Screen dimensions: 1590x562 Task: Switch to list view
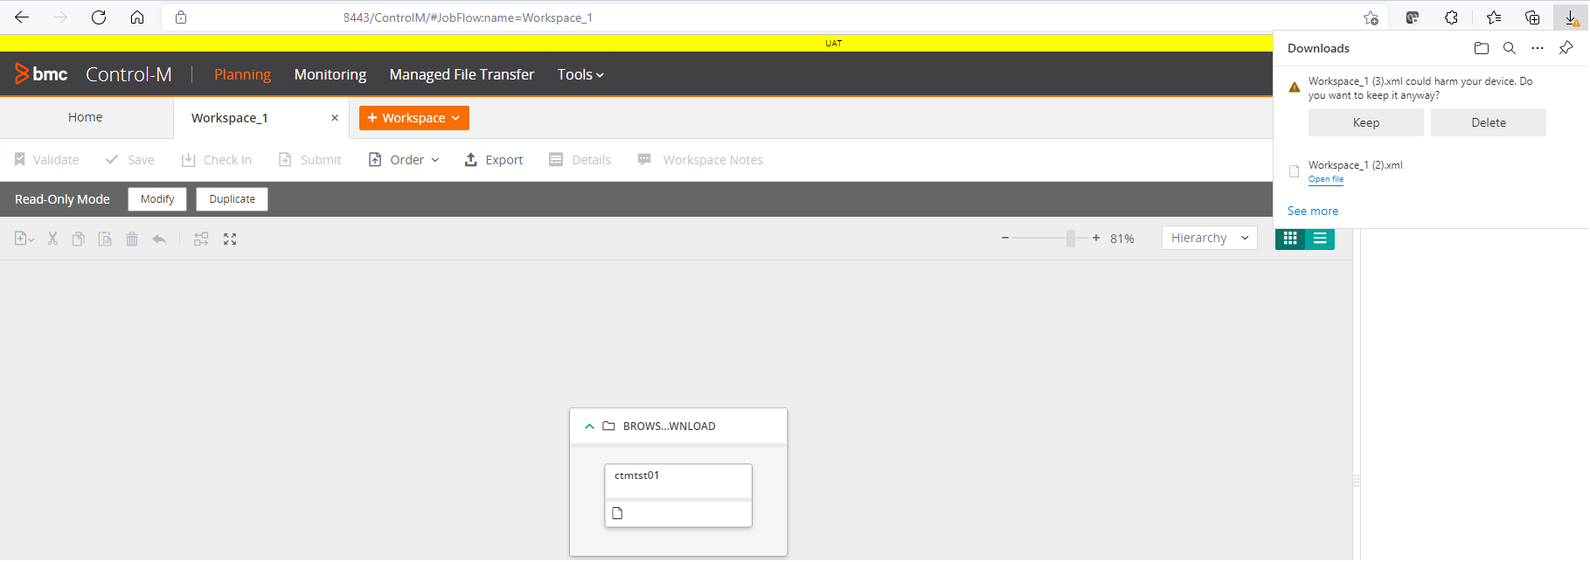pyautogui.click(x=1320, y=238)
